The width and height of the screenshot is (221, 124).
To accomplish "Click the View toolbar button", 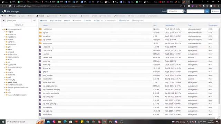I will point(131,16).
